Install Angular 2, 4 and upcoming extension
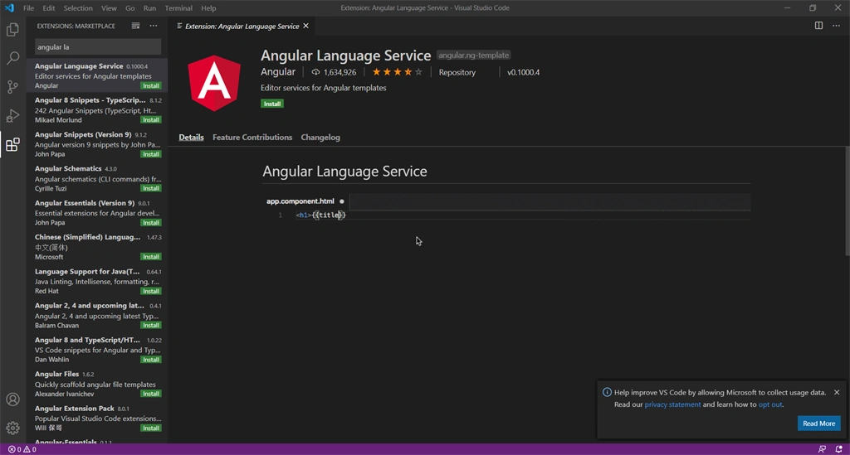 (x=151, y=325)
